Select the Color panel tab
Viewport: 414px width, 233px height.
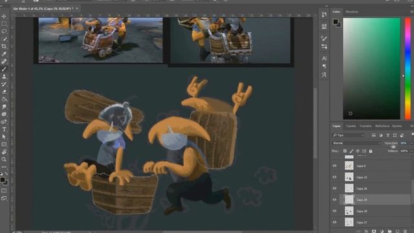point(336,12)
